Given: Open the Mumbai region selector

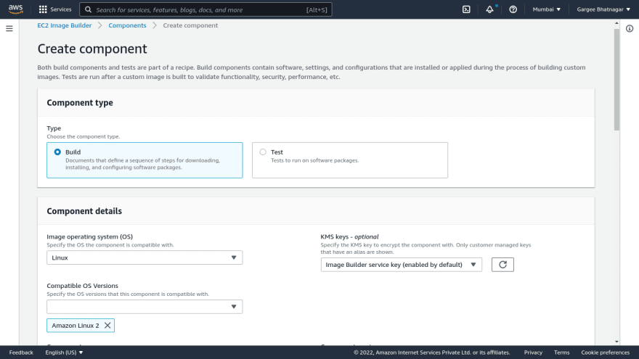Looking at the screenshot, I should click(547, 9).
